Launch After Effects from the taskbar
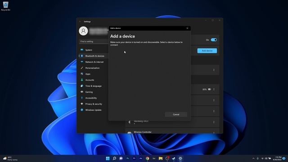The height and width of the screenshot is (162, 288). [141, 158]
